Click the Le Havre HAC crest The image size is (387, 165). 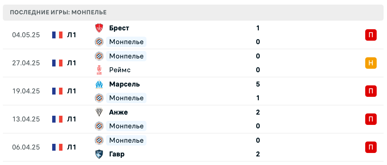[x=99, y=154]
